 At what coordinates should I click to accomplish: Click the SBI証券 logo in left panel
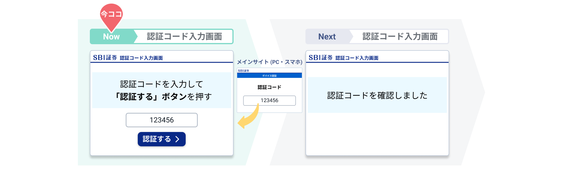click(x=105, y=58)
